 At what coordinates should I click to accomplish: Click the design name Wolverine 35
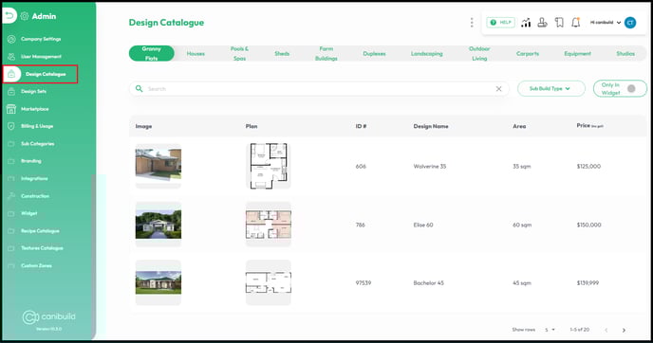point(429,167)
